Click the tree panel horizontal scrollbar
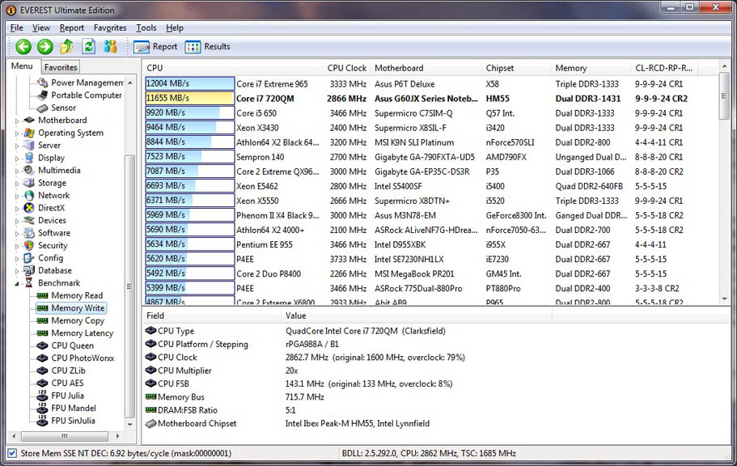The image size is (737, 466). (x=66, y=436)
